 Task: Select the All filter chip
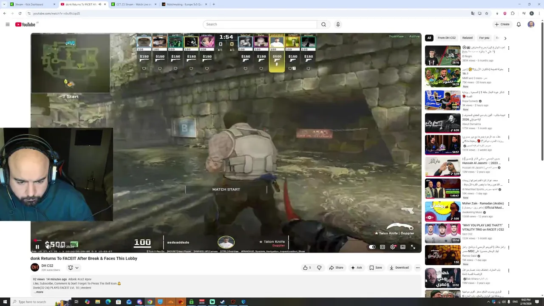tap(429, 38)
